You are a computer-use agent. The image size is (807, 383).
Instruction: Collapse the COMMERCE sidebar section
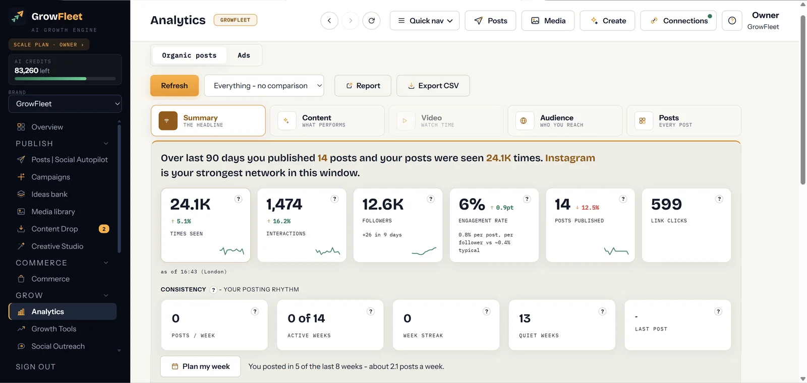tap(106, 263)
